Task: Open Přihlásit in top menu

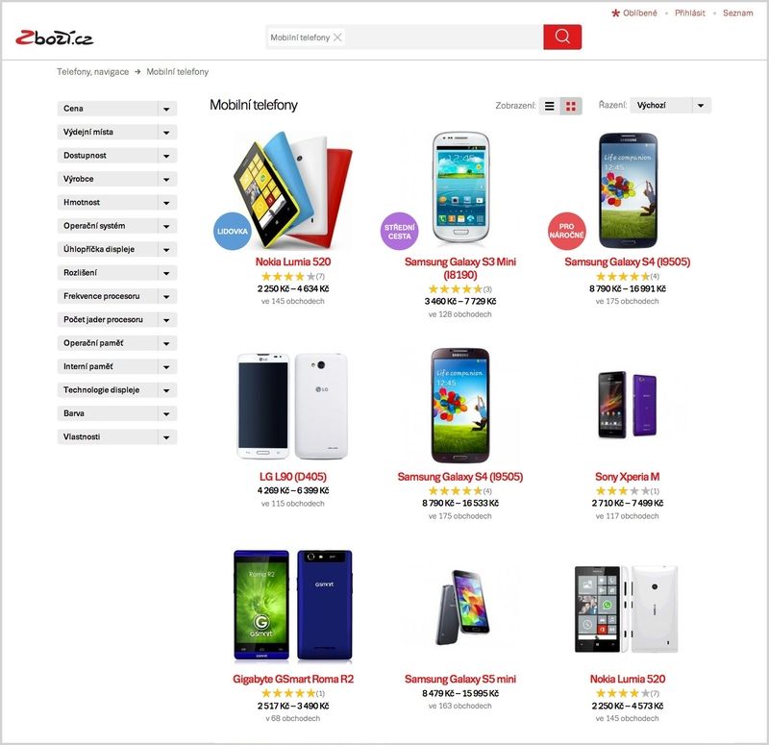Action: 689,13
